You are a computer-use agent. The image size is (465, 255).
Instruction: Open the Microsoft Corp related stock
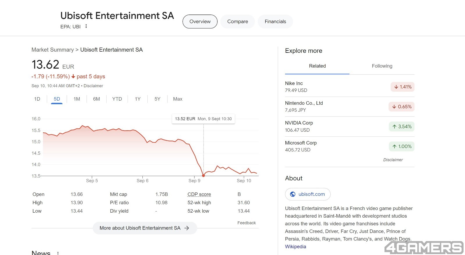click(350, 147)
